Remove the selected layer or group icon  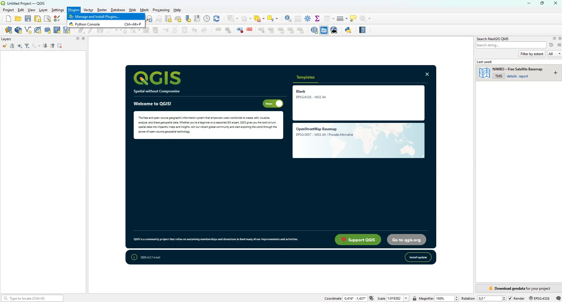point(60,46)
